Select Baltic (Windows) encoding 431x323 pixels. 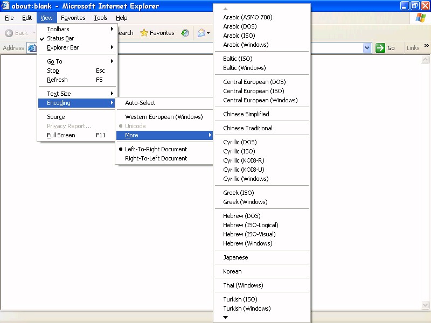point(262,68)
